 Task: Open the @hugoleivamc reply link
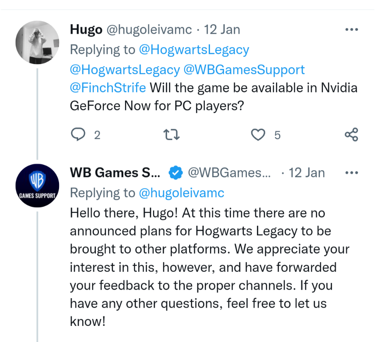click(x=181, y=192)
